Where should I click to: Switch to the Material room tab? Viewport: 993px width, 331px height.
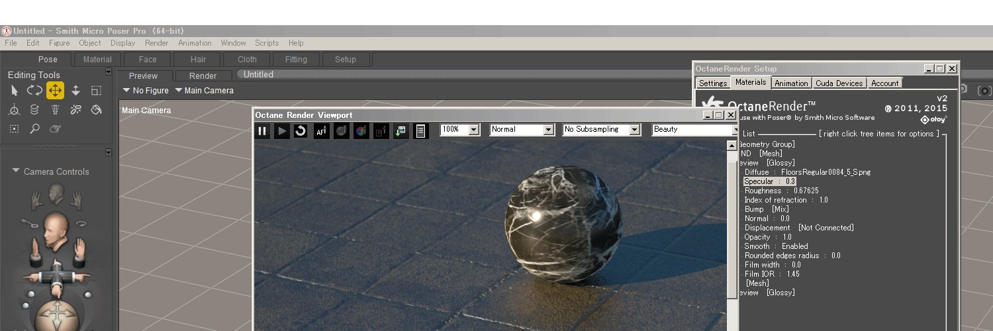97,59
